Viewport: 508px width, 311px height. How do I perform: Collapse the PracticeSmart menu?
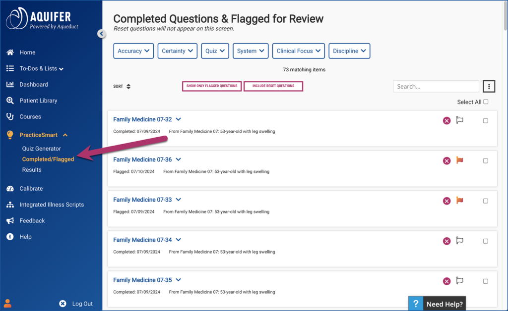[x=65, y=135]
